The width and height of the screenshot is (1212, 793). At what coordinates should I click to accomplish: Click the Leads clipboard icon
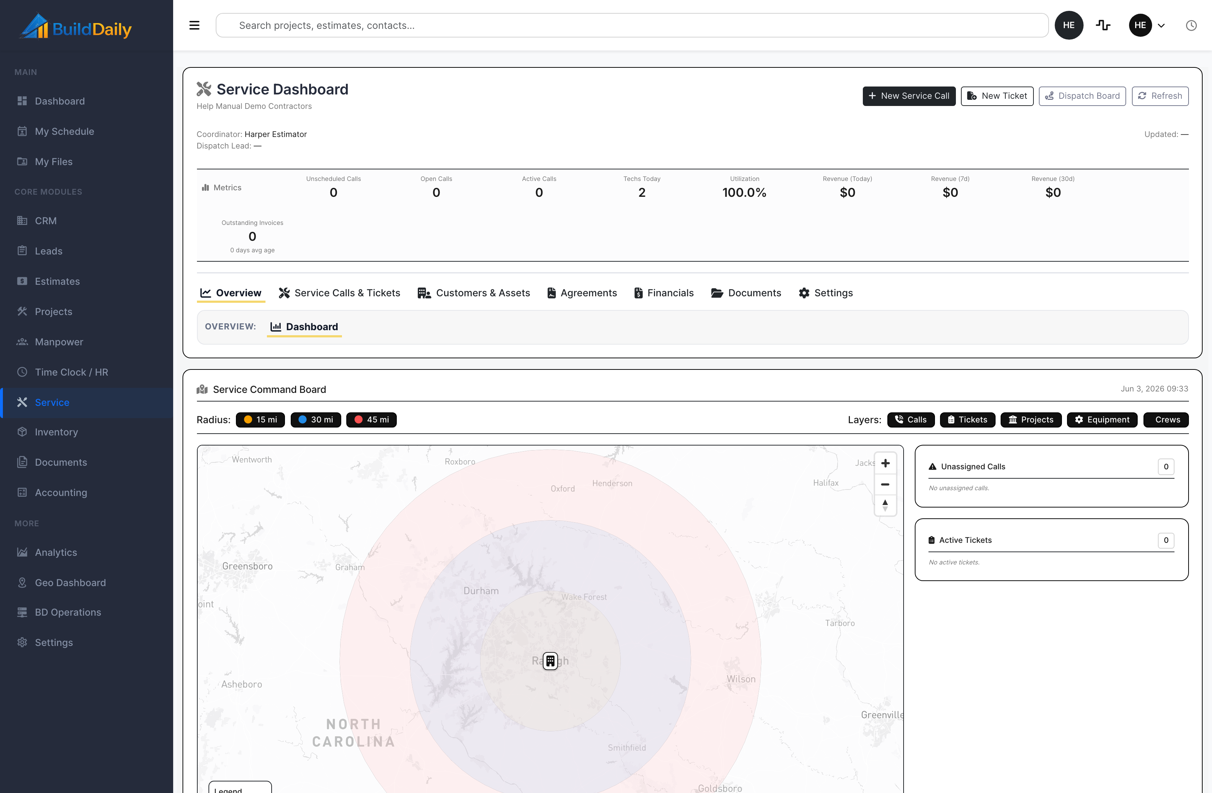click(x=22, y=251)
